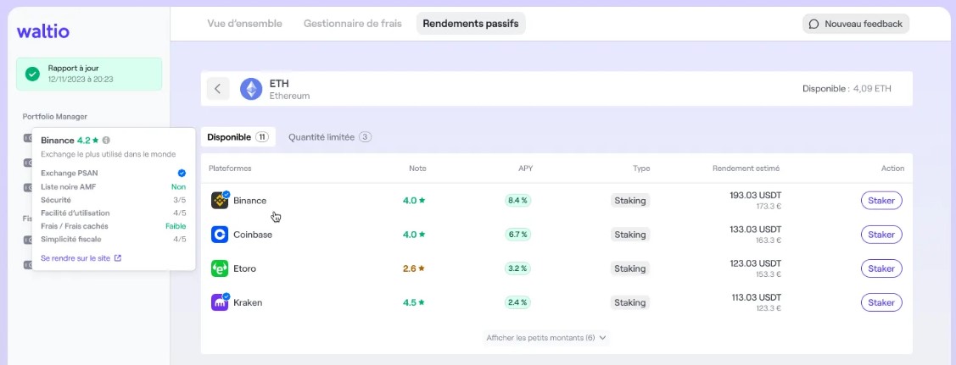
Task: Click the Frais / Frais cachés row
Action: click(x=114, y=226)
